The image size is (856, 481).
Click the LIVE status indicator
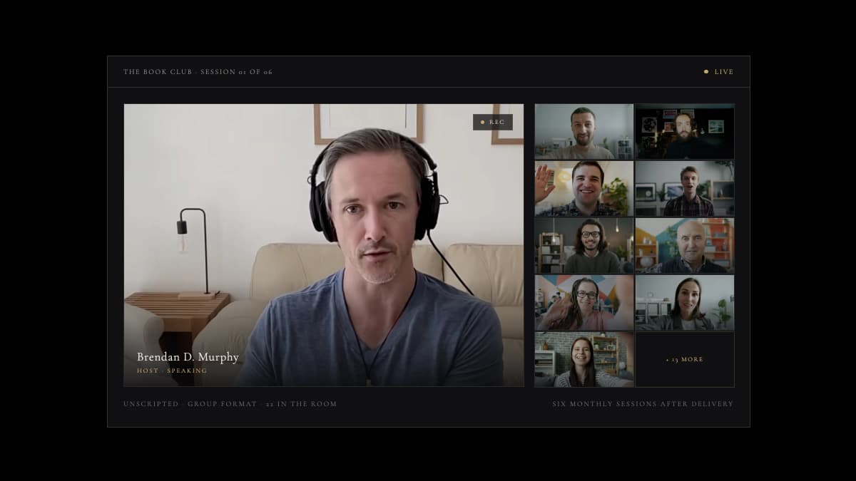click(718, 72)
